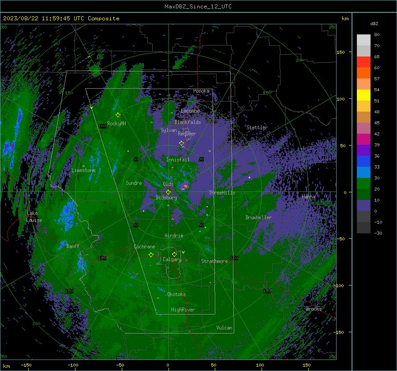The image size is (397, 371).
Task: Click the intense reflectivity storm cell east of Olds
Action: [x=184, y=186]
